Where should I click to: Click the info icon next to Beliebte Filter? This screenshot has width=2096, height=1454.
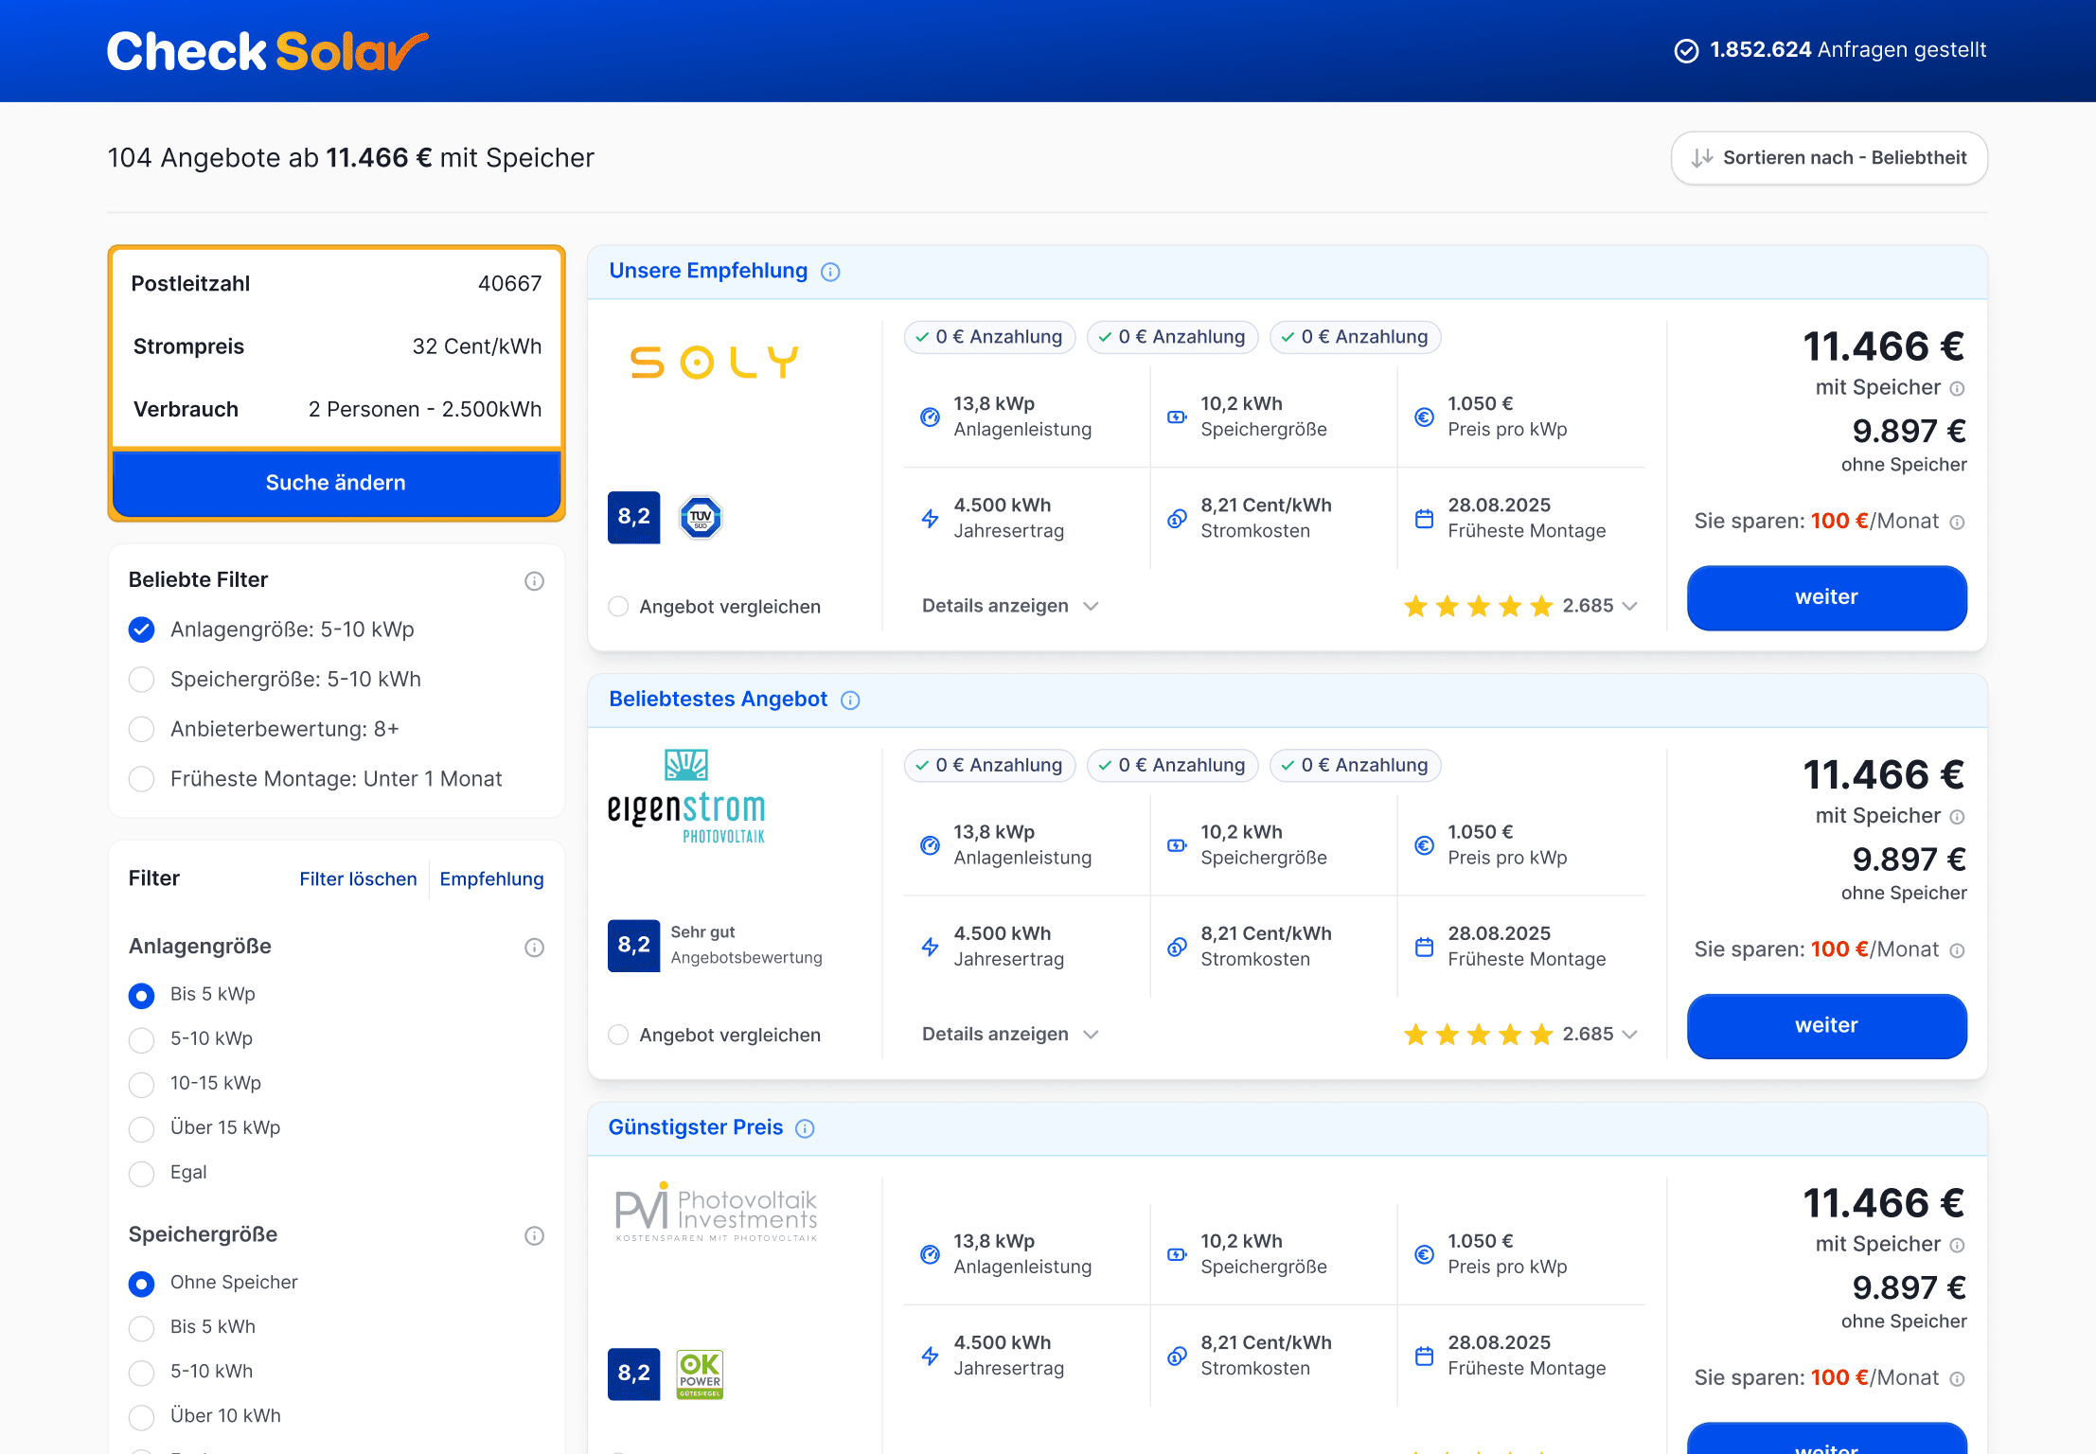point(534,580)
